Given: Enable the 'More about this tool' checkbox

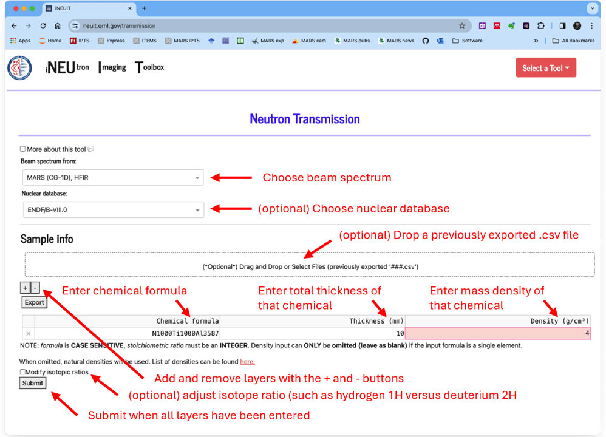Looking at the screenshot, I should [23, 149].
